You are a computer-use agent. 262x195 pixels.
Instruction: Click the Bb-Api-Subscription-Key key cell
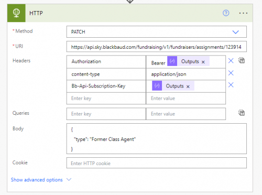pos(106,86)
